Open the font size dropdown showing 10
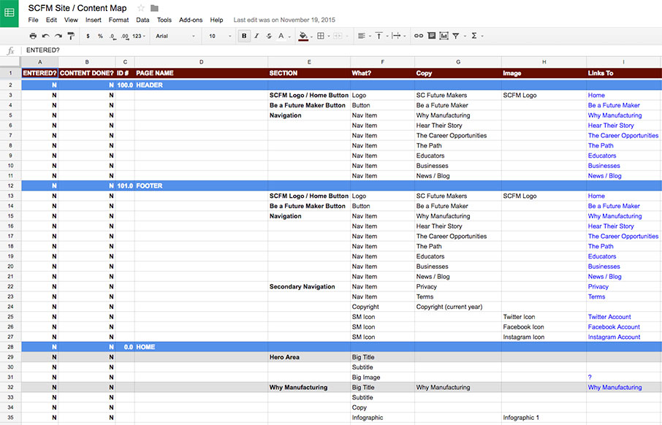 click(220, 36)
